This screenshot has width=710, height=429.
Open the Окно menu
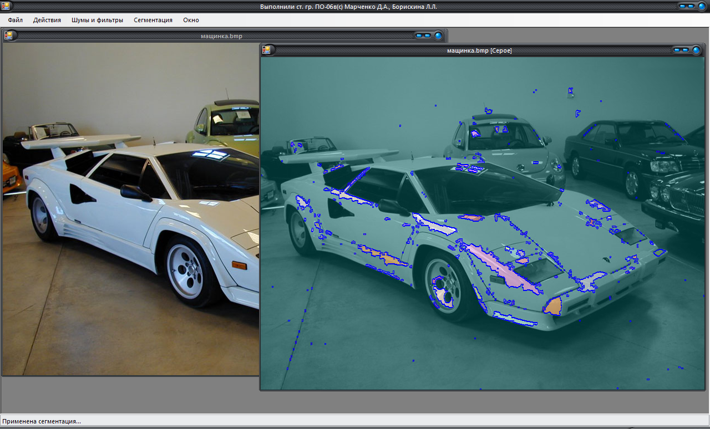pos(191,20)
